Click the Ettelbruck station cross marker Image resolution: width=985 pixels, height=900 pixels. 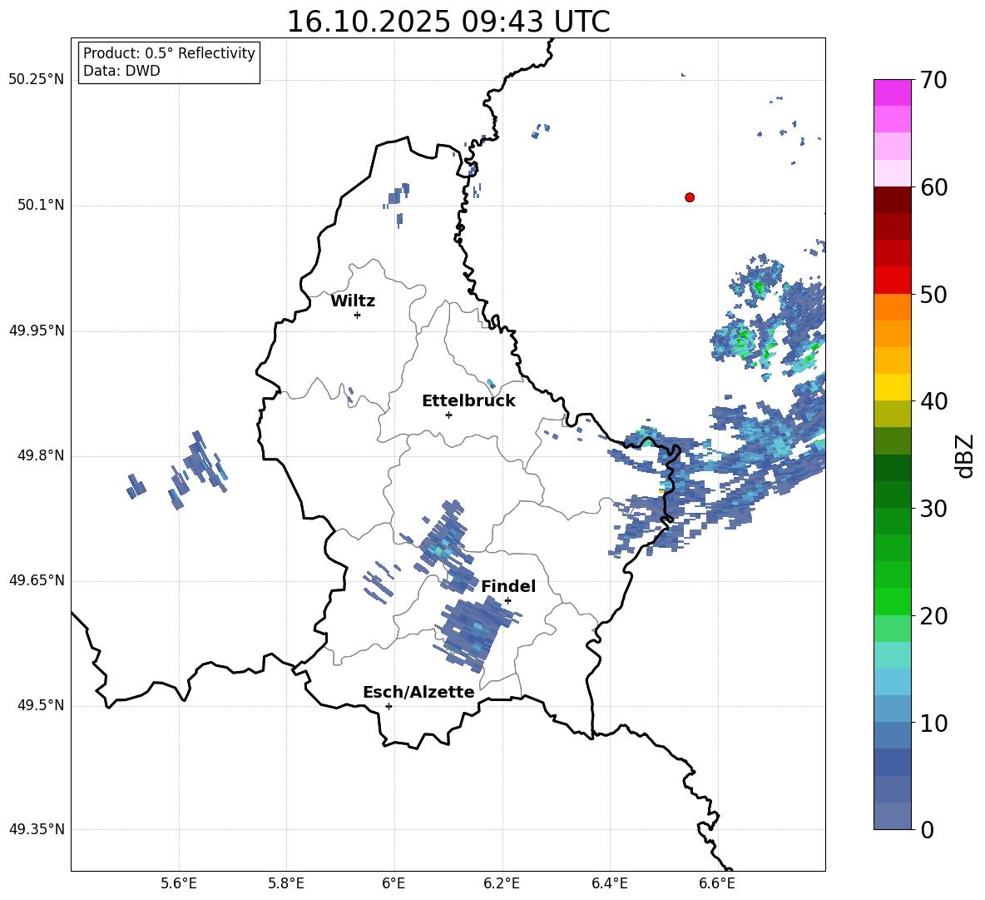[448, 415]
